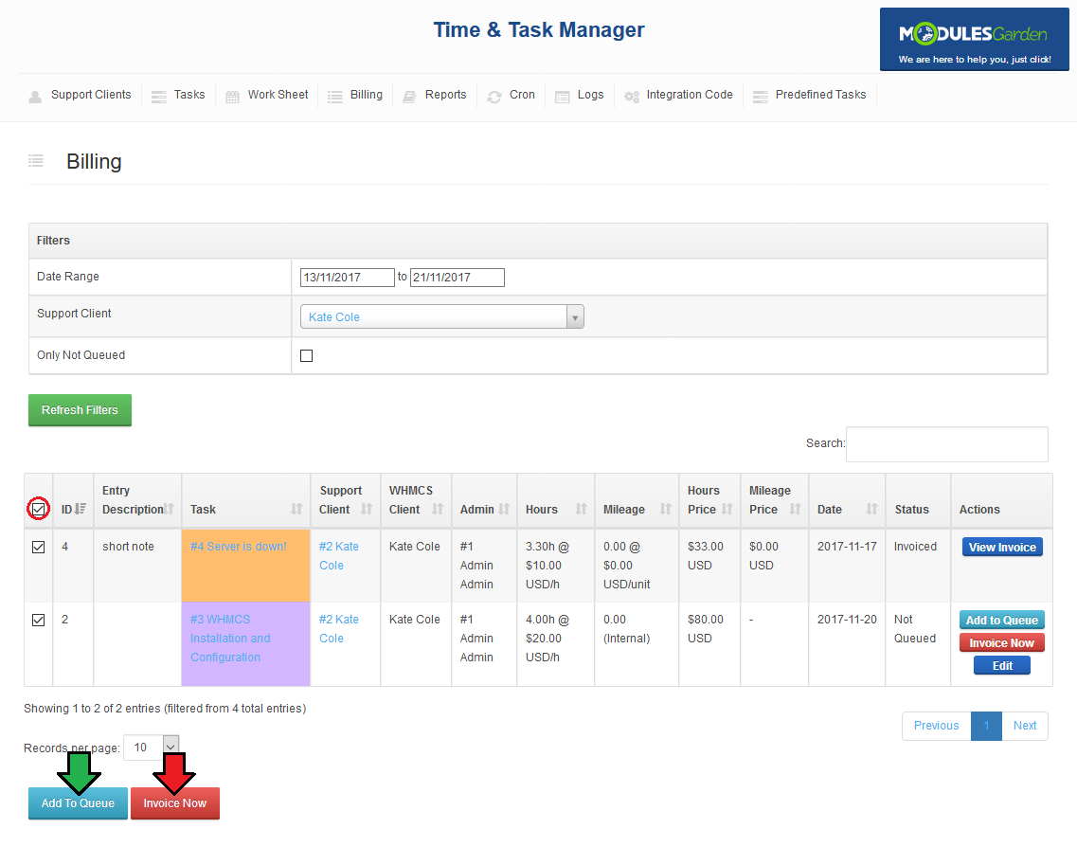
Task: Open the Integration Code menu item
Action: tap(689, 95)
